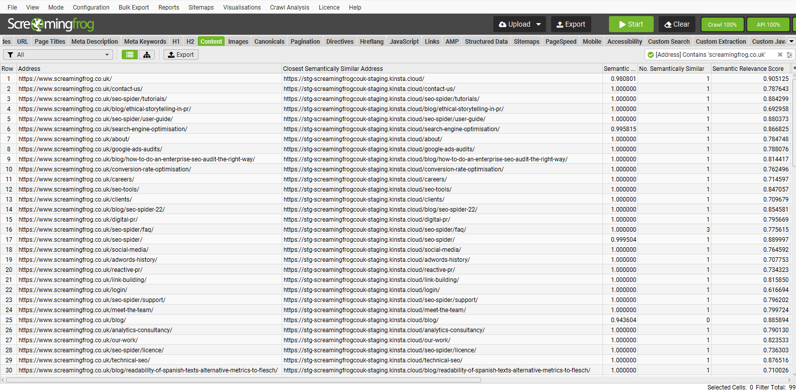Click the address search filter field
The image size is (796, 391).
(710, 55)
